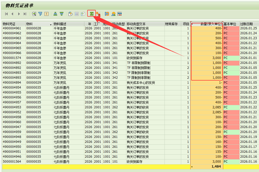Click the exclamation mark toolbar icon
Screen dimensions: 259x172
46,14
